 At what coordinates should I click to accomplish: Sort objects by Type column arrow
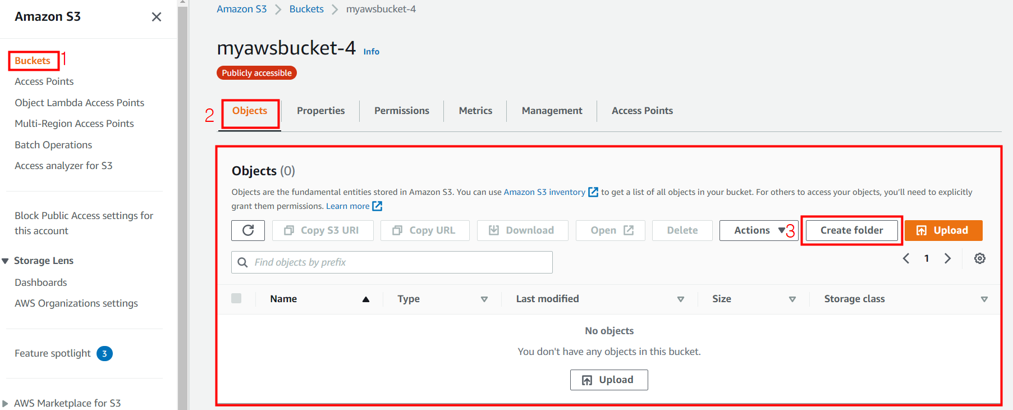(x=484, y=299)
